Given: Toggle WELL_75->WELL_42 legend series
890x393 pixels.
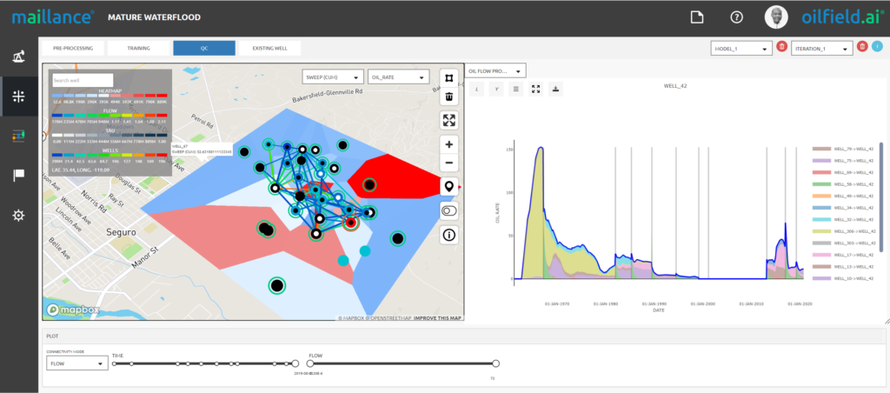Looking at the screenshot, I should pyautogui.click(x=843, y=161).
